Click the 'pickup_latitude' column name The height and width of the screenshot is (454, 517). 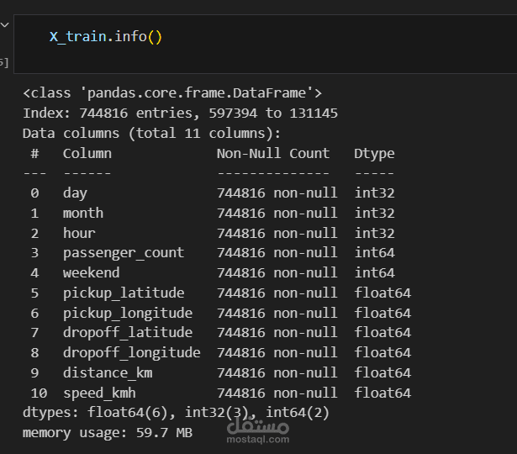[x=123, y=293]
